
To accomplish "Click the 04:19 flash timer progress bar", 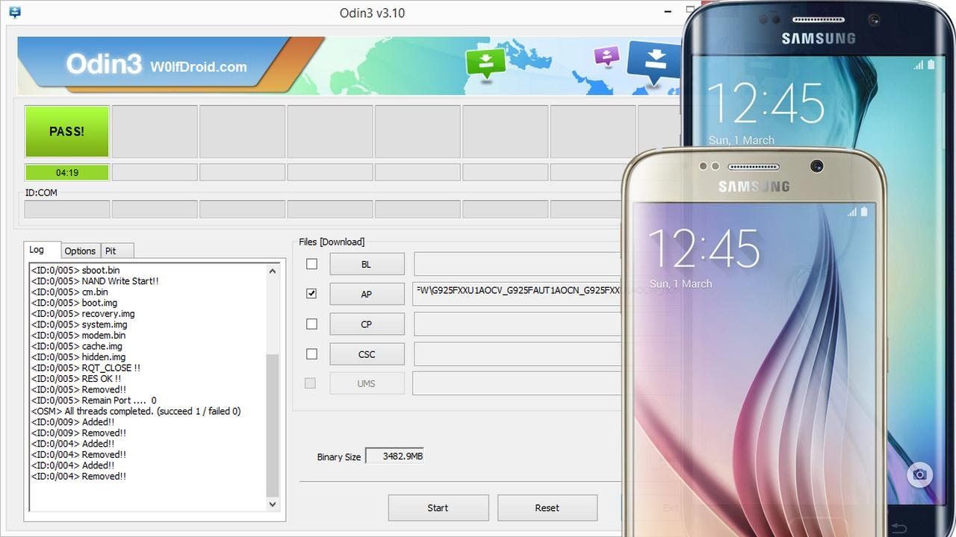I will pyautogui.click(x=66, y=172).
